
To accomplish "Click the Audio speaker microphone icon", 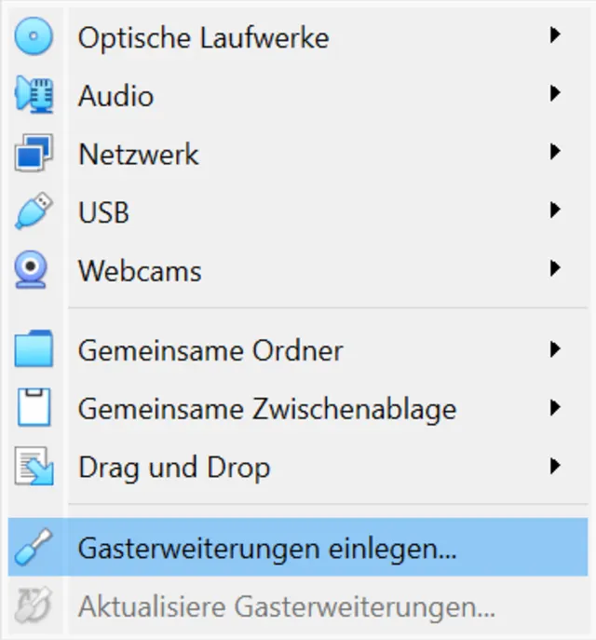I will click(34, 96).
